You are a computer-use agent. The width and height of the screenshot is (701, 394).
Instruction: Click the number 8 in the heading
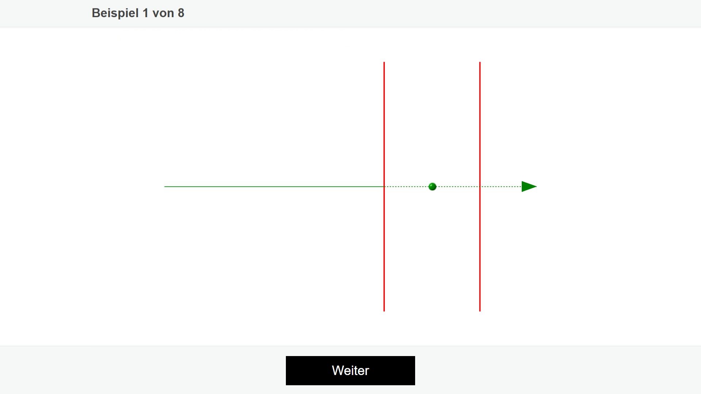coord(181,13)
